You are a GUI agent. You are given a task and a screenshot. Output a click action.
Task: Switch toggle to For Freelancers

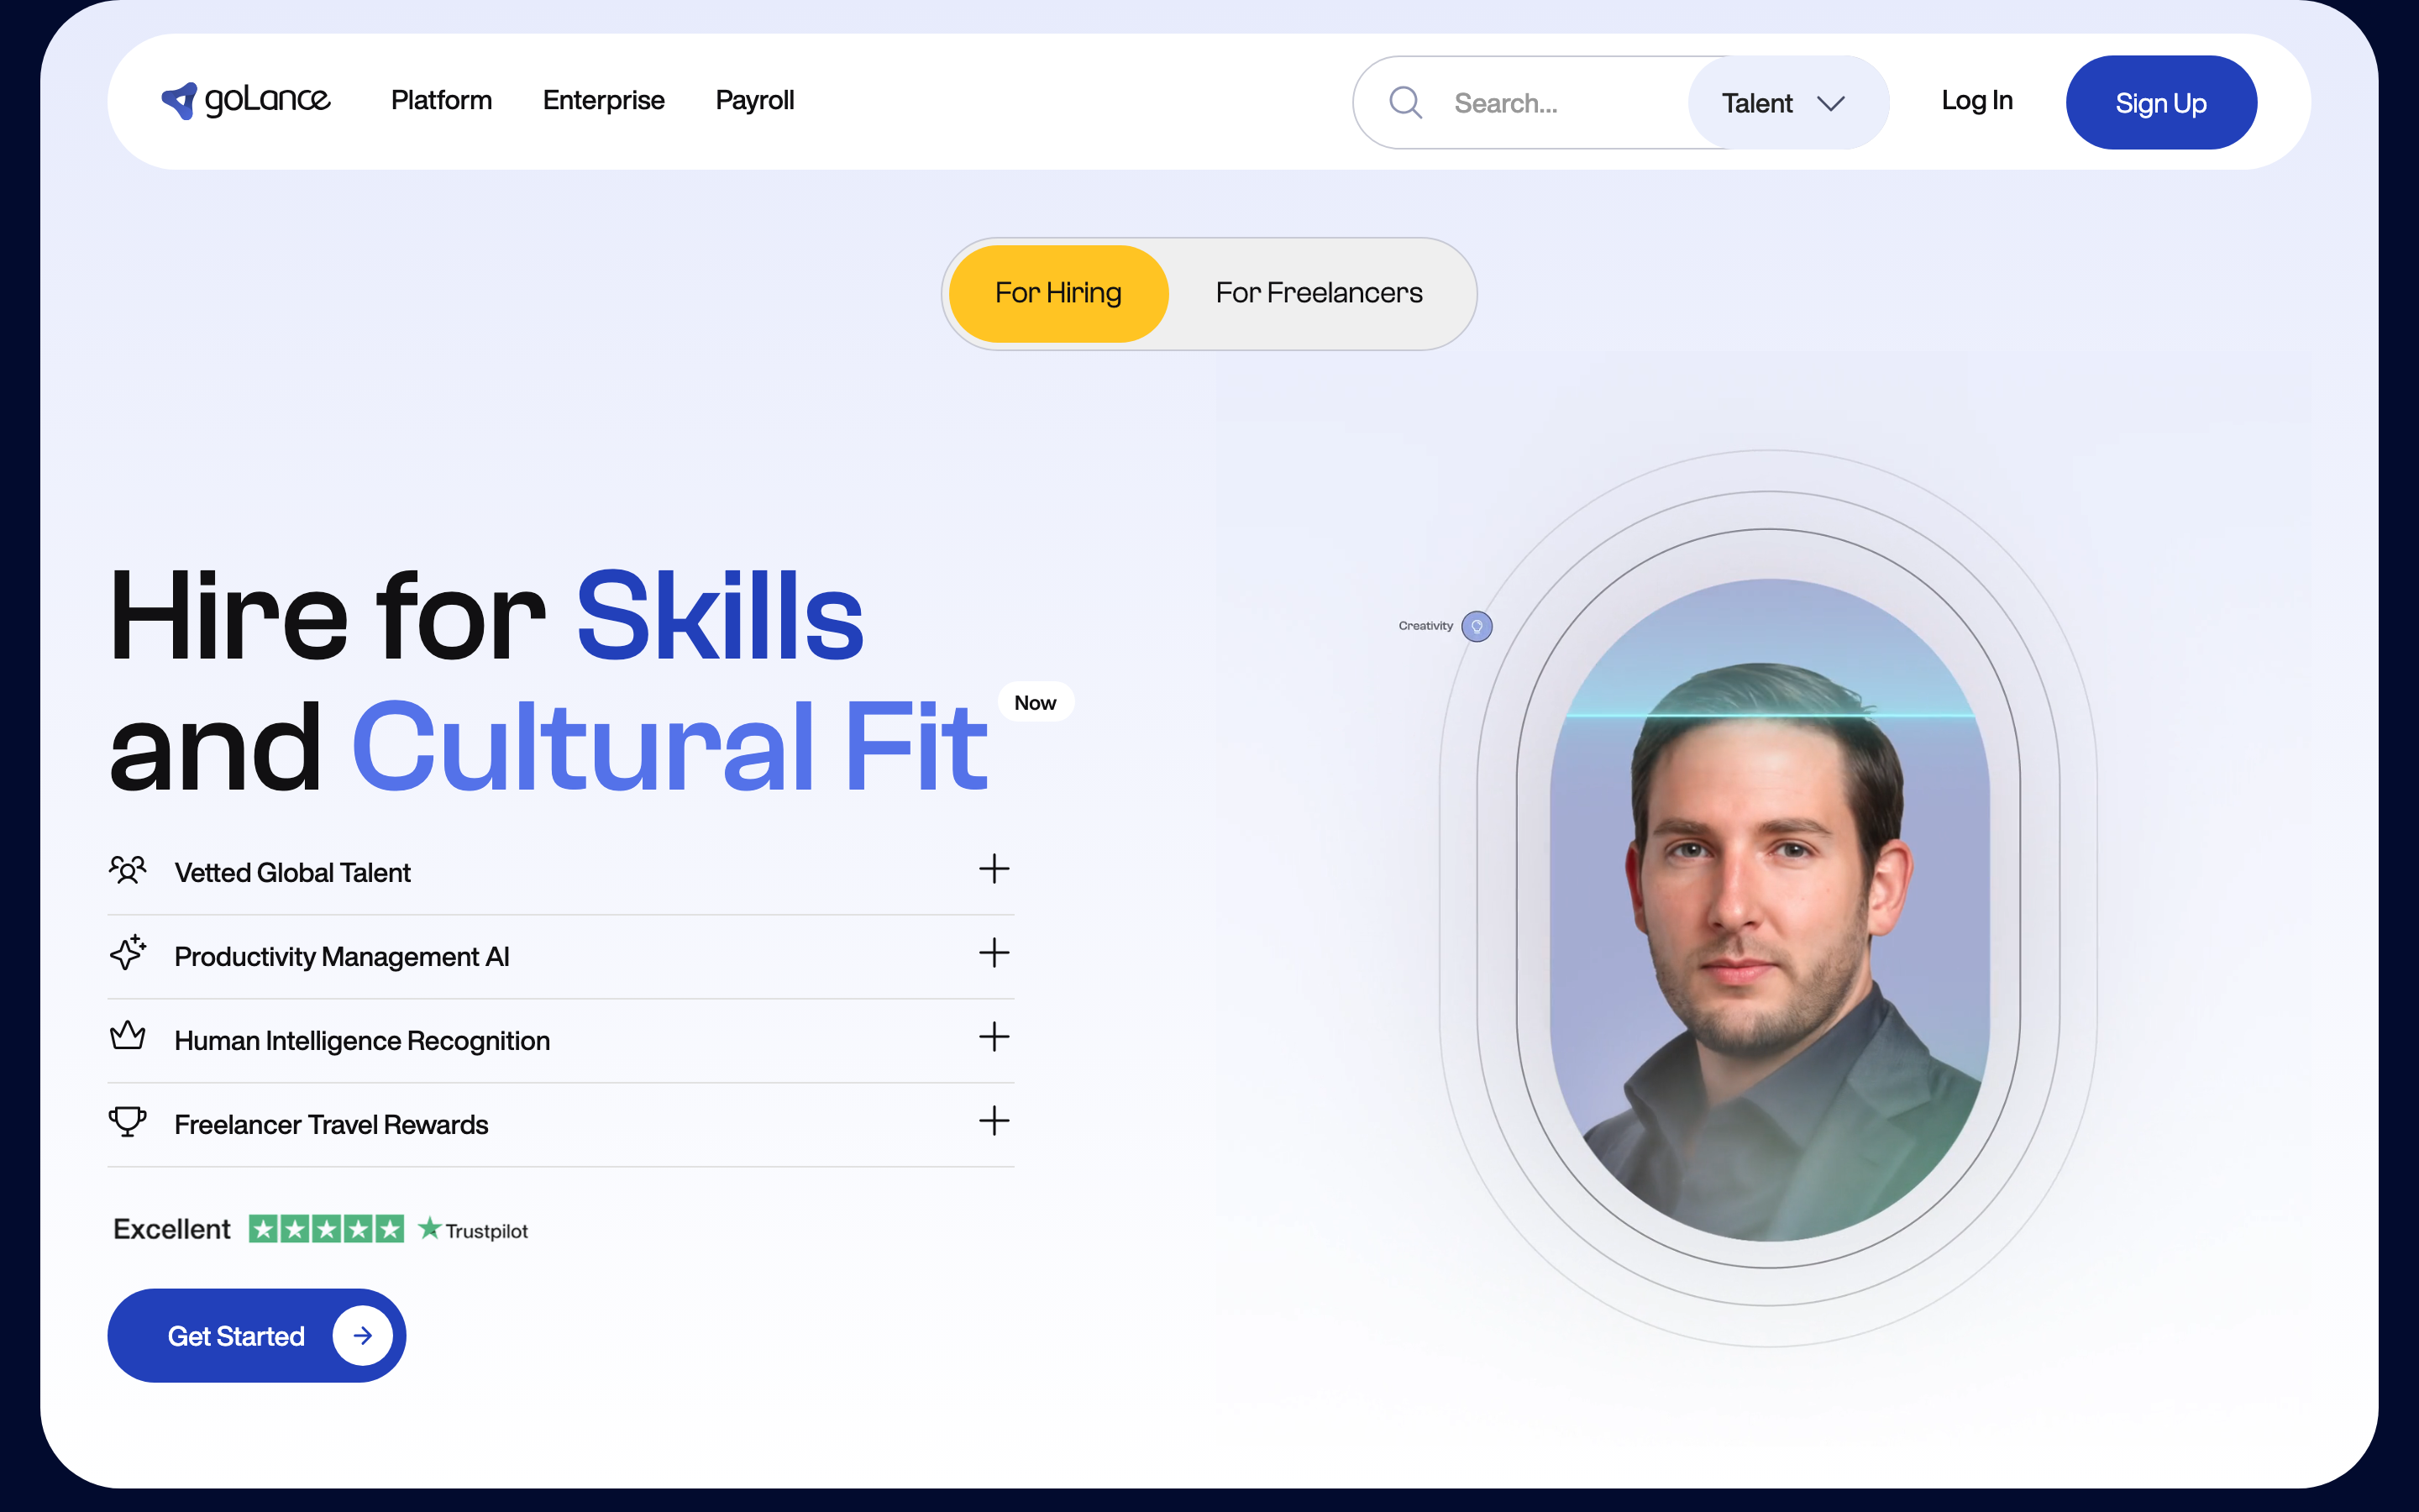pos(1319,293)
